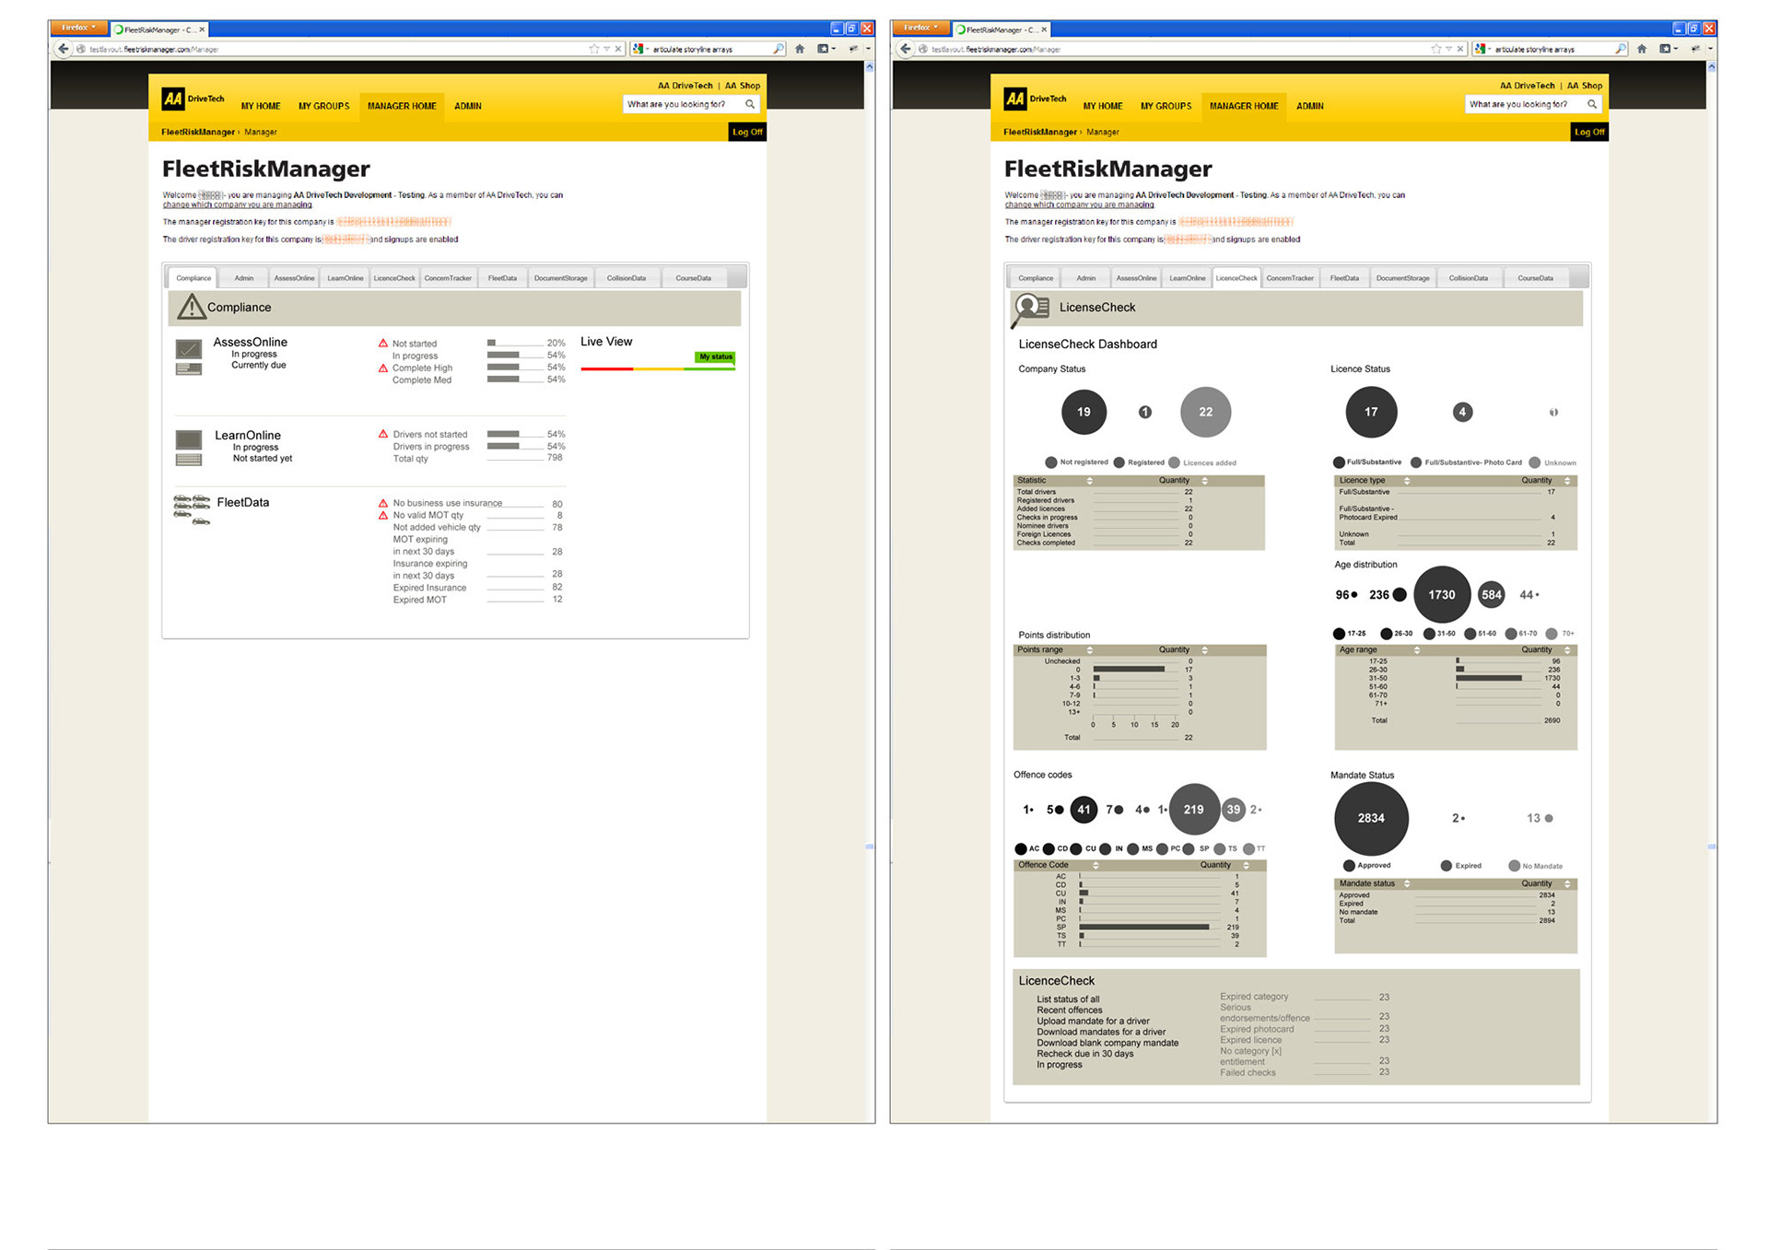
Task: Click the browser home icon in right window
Action: 1642,49
